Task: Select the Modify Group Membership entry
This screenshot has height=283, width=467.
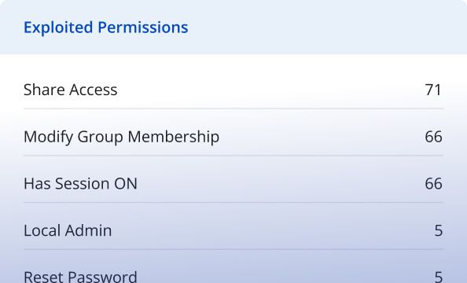Action: click(233, 137)
